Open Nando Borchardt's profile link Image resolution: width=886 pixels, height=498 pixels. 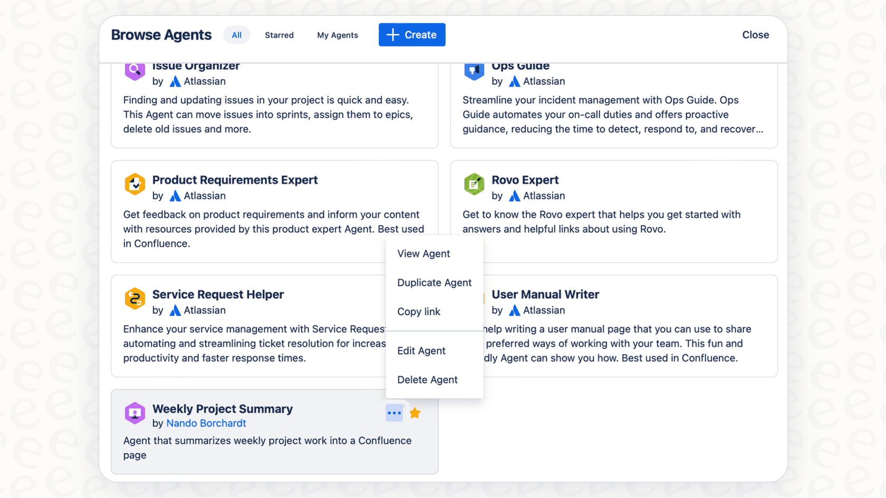(206, 423)
